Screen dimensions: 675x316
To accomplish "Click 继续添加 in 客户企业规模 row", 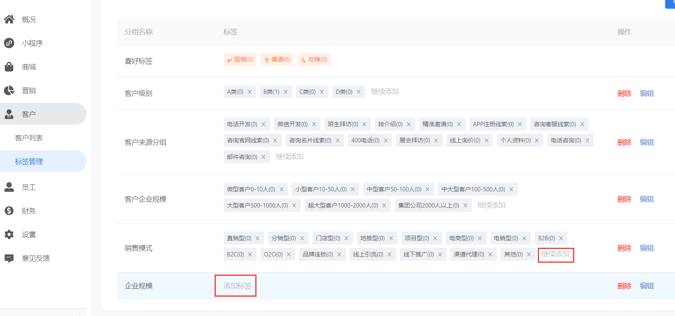I will pos(492,205).
